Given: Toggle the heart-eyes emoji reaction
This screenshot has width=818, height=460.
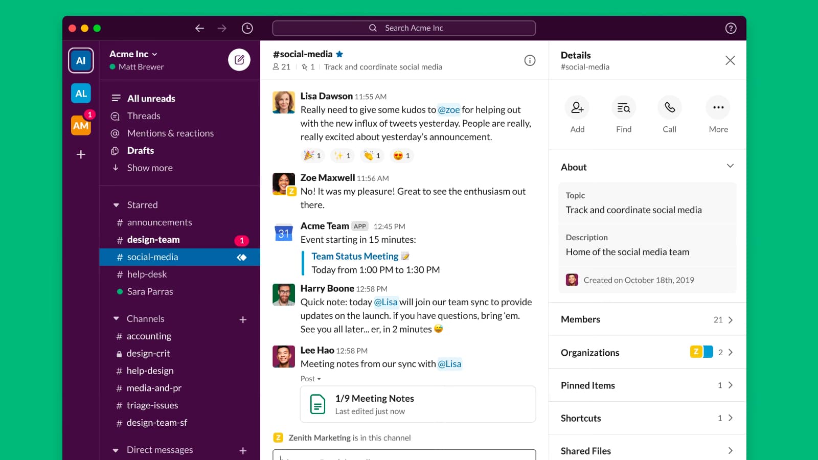Looking at the screenshot, I should coord(401,155).
